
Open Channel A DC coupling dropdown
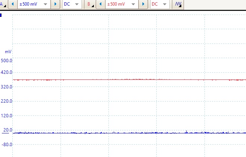(x=72, y=4)
